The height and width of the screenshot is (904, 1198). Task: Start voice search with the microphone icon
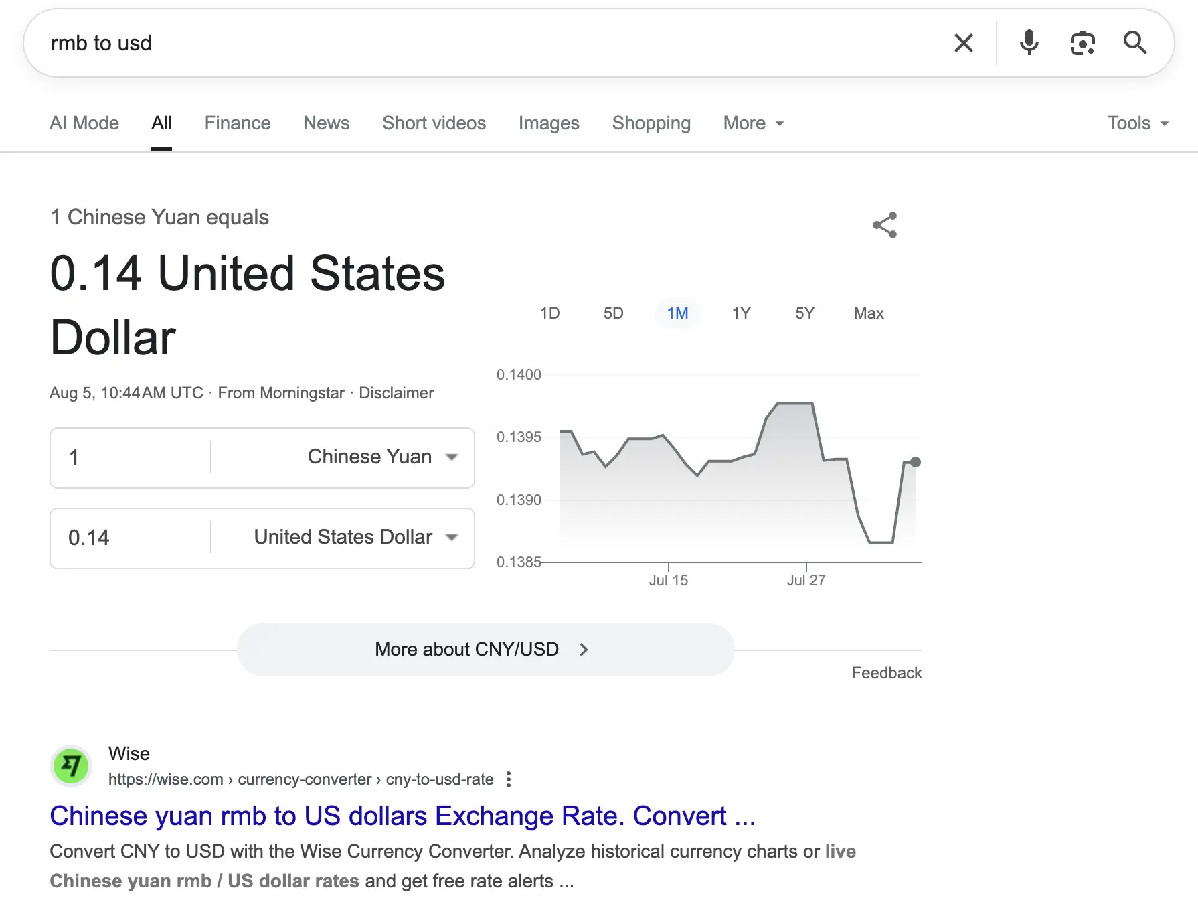[x=1029, y=43]
